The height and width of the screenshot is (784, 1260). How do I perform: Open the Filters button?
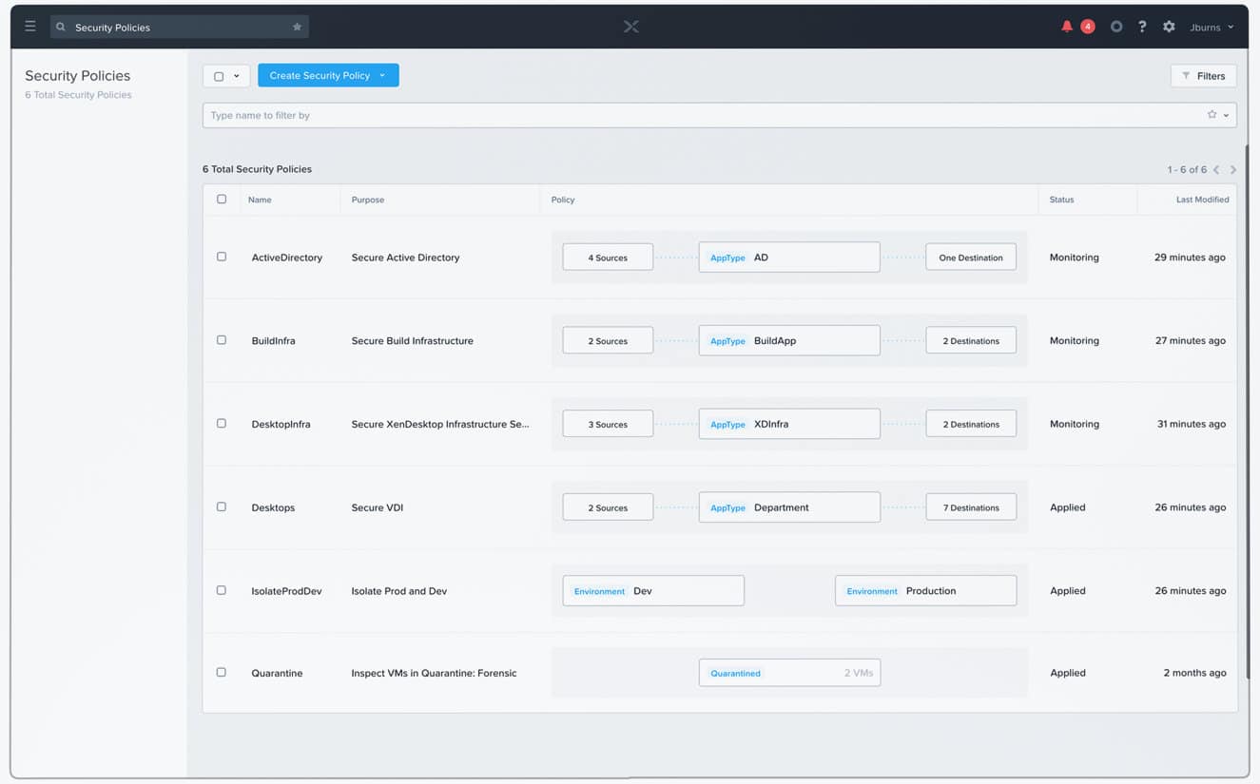click(1203, 76)
